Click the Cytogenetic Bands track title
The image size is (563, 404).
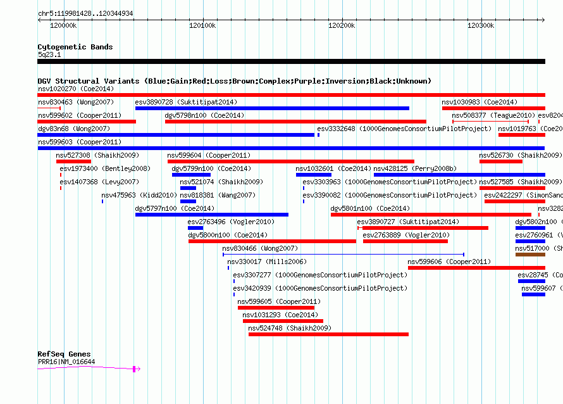(x=75, y=47)
